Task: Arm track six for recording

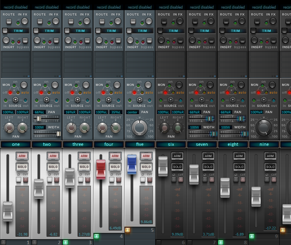Action: [x=177, y=156]
